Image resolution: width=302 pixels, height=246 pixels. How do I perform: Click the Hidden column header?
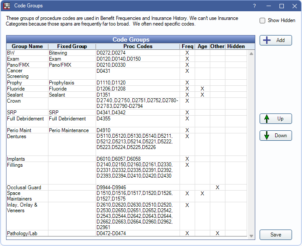tap(236, 46)
